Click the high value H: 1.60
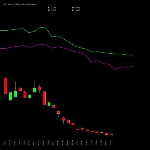This screenshot has width=150, height=150. click(76, 8)
